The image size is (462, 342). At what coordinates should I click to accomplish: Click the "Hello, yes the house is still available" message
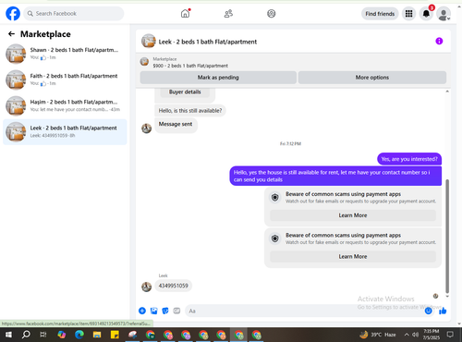335,176
